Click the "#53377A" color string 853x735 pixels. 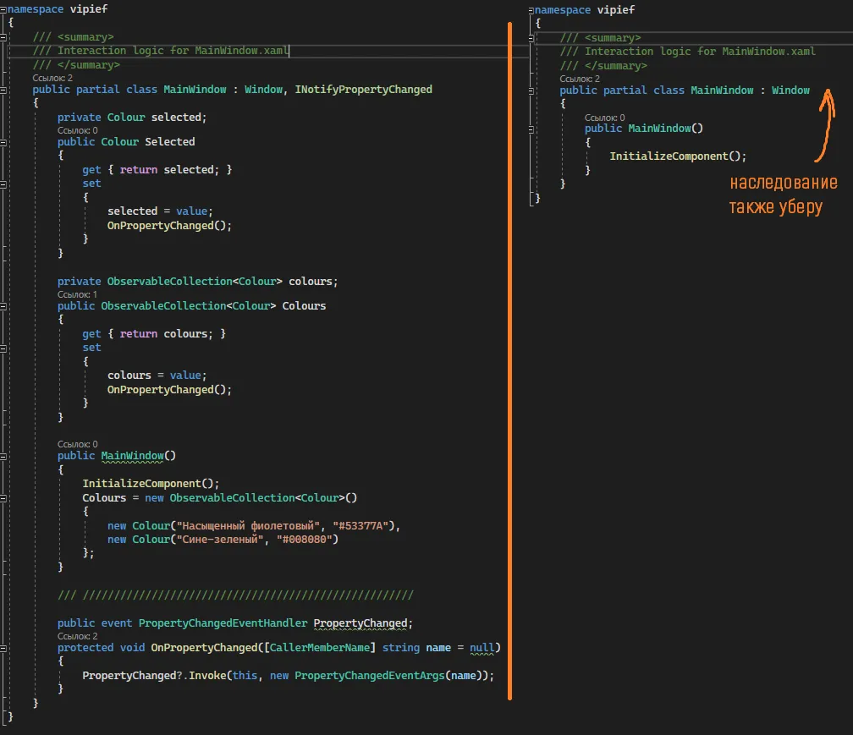(x=361, y=526)
